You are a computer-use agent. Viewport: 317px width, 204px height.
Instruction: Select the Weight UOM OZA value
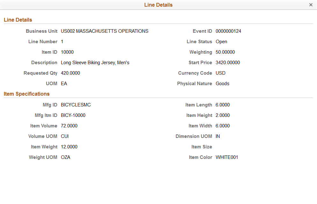click(x=65, y=157)
